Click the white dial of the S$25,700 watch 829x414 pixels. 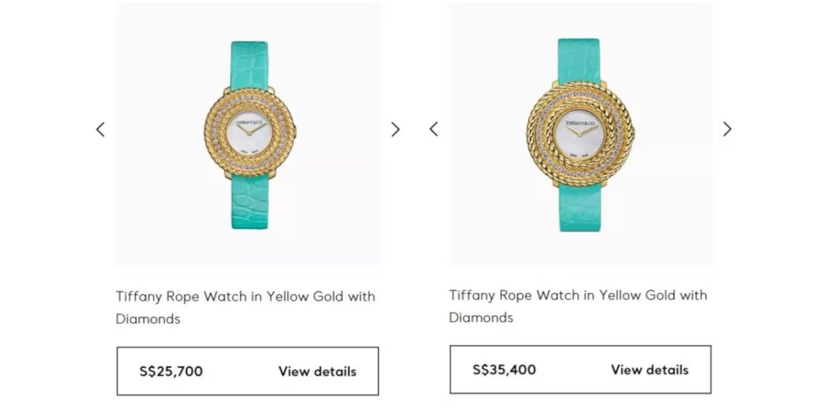pyautogui.click(x=249, y=136)
